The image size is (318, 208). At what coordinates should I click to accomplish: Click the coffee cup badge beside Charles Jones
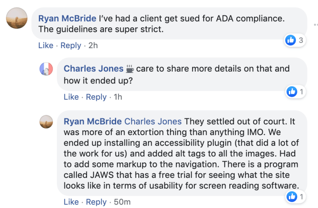[x=130, y=69]
